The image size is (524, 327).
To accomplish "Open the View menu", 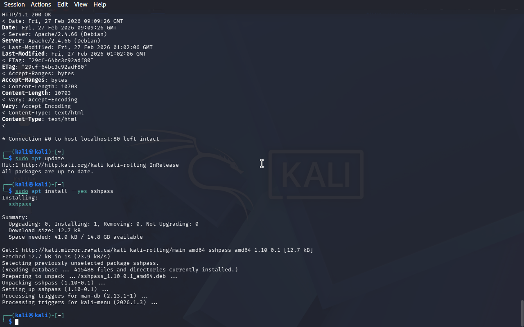I will (81, 4).
